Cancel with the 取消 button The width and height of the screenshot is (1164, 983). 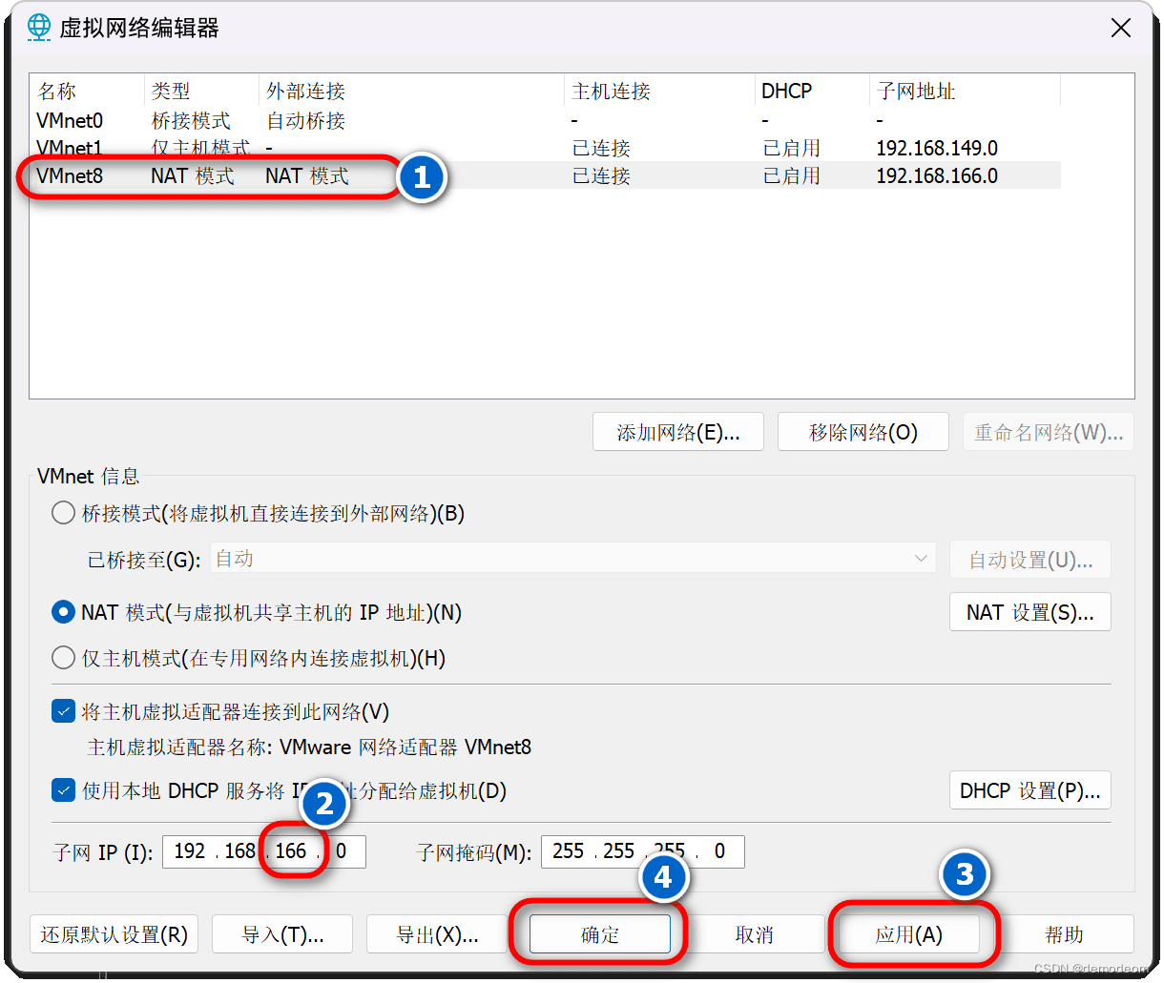tap(754, 934)
